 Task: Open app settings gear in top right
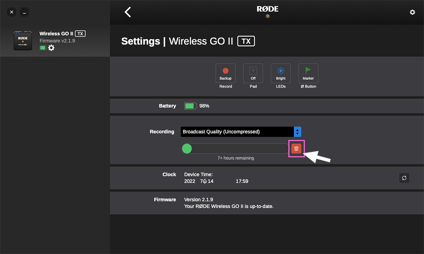coord(413,12)
